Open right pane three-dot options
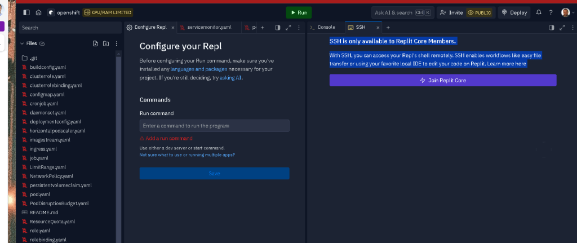Viewport: 577px width, 243px height. pos(572,28)
